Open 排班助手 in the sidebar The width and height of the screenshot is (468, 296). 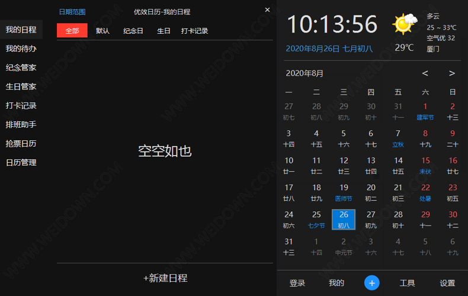pyautogui.click(x=21, y=124)
